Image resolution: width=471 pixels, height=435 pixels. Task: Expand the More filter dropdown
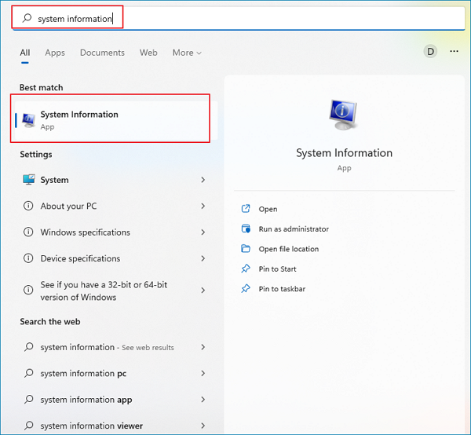point(187,53)
